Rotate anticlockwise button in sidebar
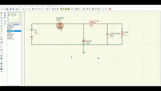The width and height of the screenshot is (161, 91). (5, 16)
